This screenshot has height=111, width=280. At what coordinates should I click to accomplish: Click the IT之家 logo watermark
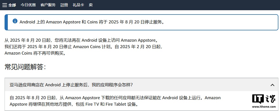pyautogui.click(x=264, y=99)
